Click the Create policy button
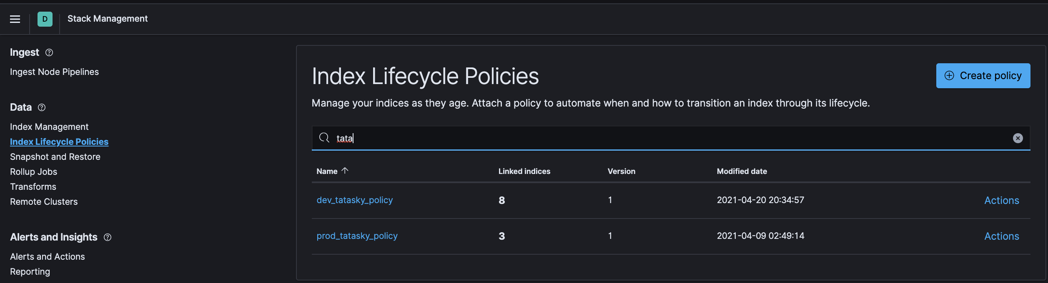The height and width of the screenshot is (283, 1048). pyautogui.click(x=983, y=76)
